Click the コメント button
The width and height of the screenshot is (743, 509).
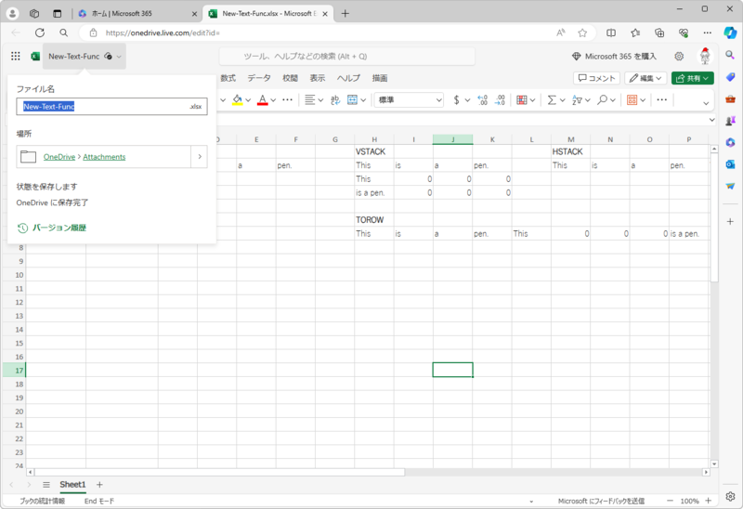click(596, 78)
